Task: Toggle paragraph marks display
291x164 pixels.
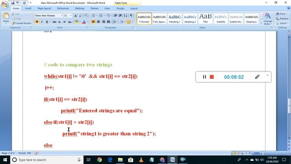Action: click(131, 15)
